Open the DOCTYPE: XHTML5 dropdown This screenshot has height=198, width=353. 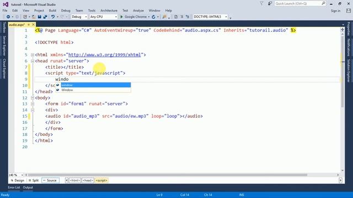226,17
